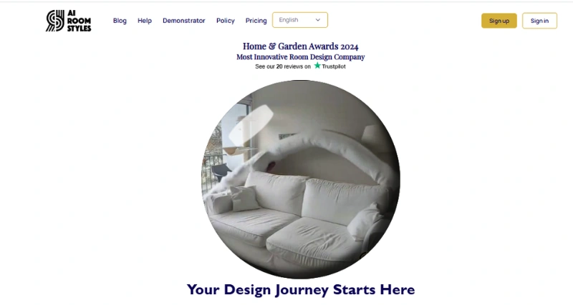Click the green Trustpilot star icon
The height and width of the screenshot is (305, 573).
click(317, 66)
